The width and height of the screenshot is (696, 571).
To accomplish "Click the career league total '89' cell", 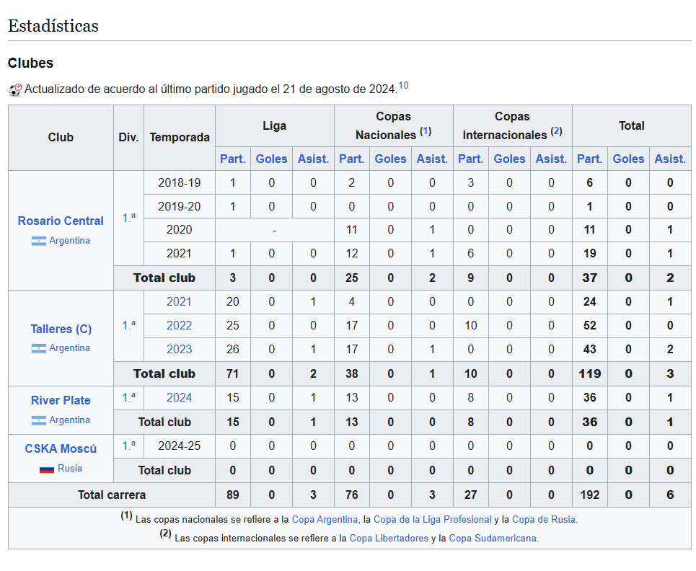I will 232,495.
